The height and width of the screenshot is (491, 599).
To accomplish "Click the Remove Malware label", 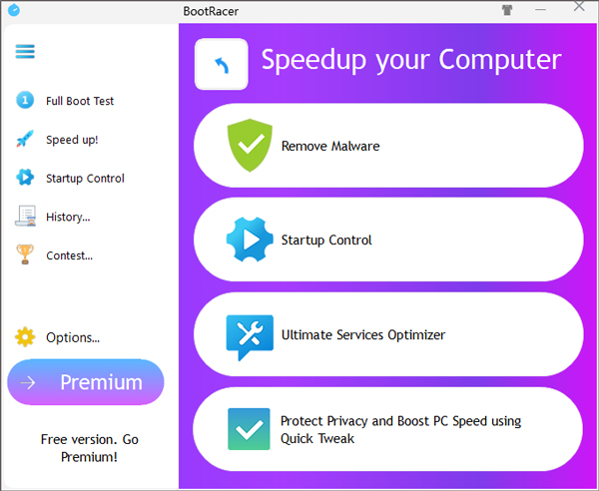I will point(330,146).
